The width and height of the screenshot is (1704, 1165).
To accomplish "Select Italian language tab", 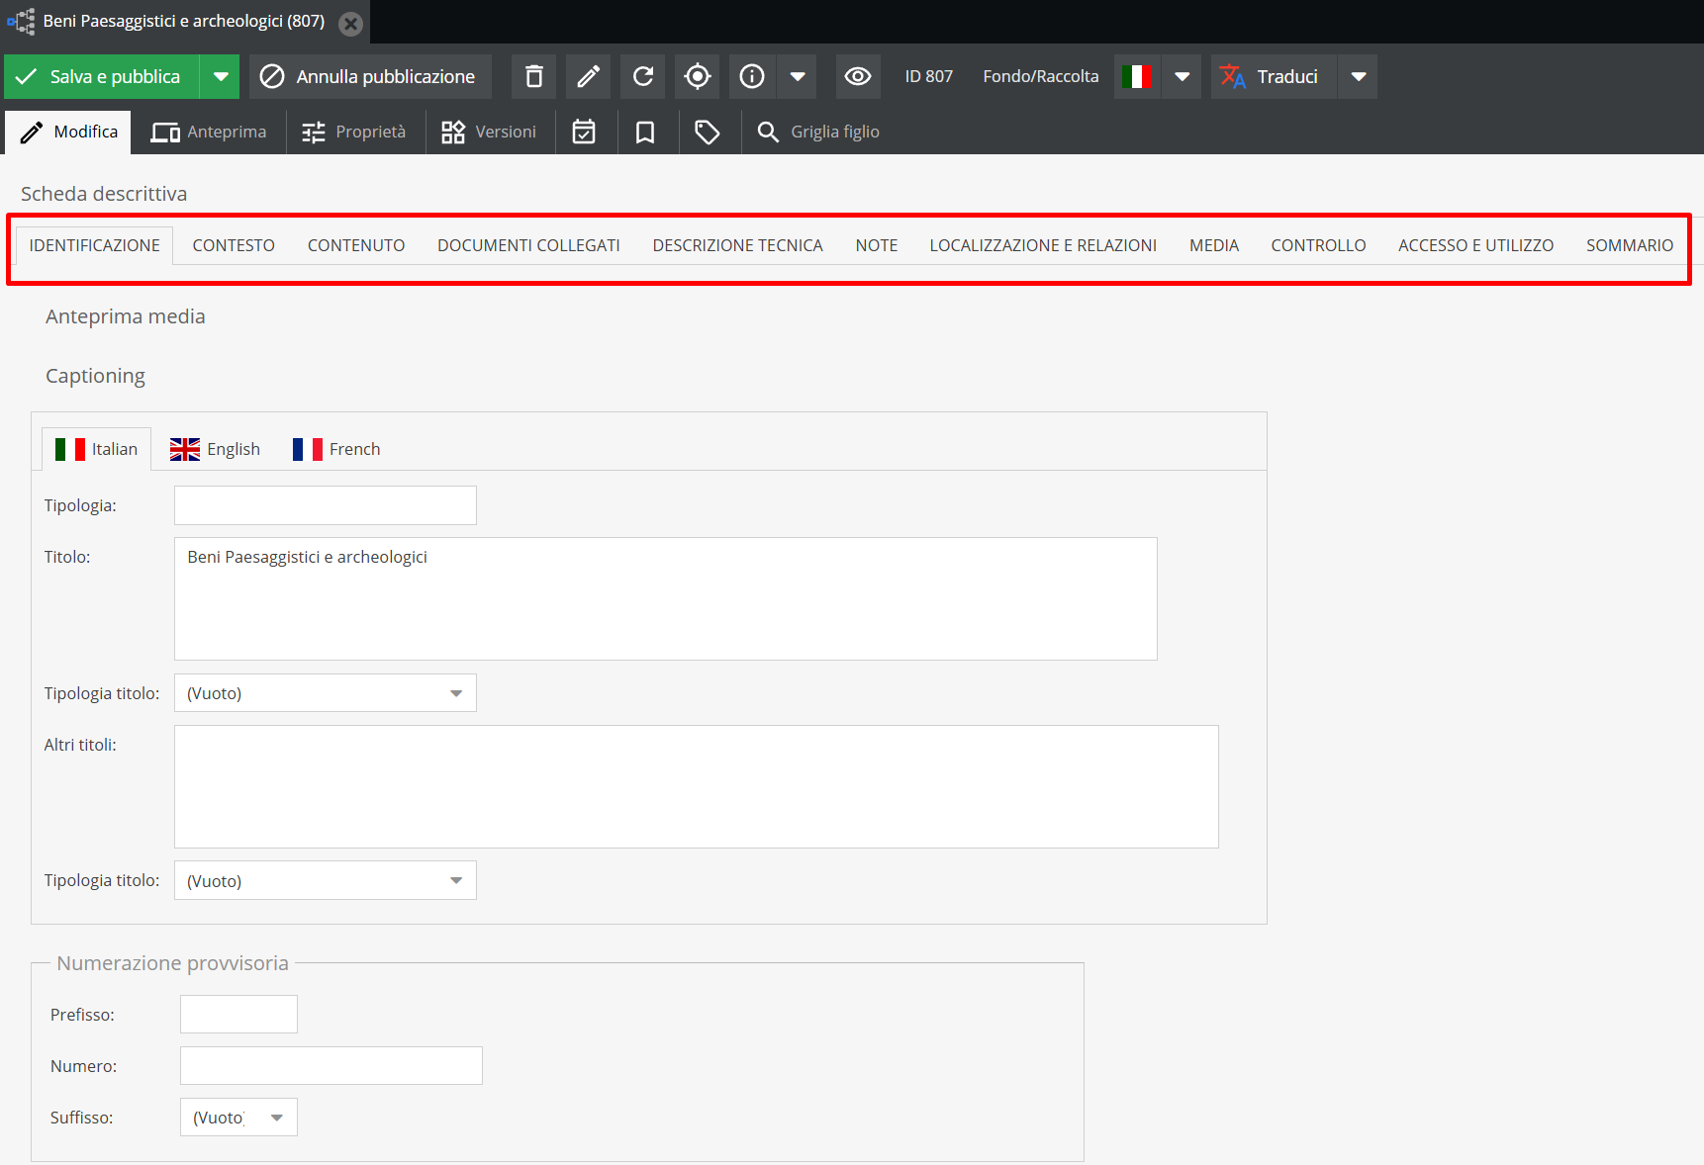I will click(96, 449).
